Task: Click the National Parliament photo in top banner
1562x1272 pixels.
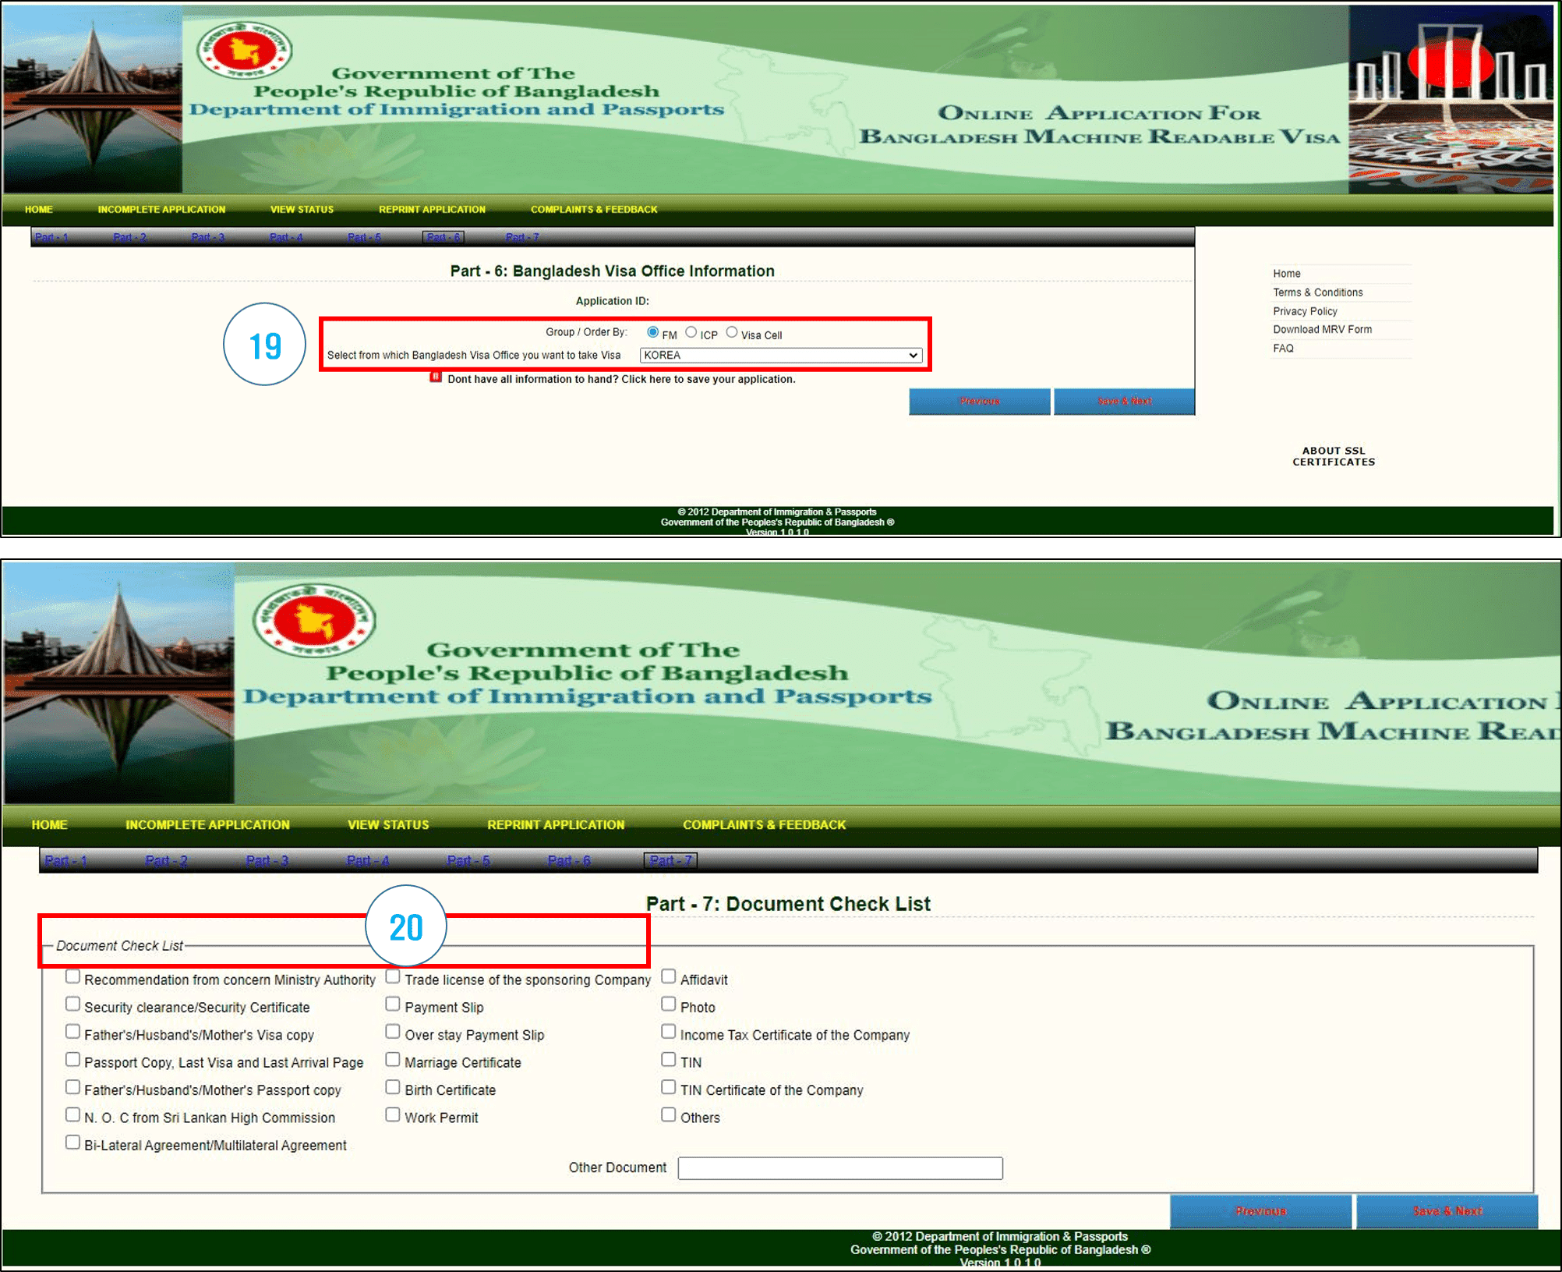Action: (92, 100)
